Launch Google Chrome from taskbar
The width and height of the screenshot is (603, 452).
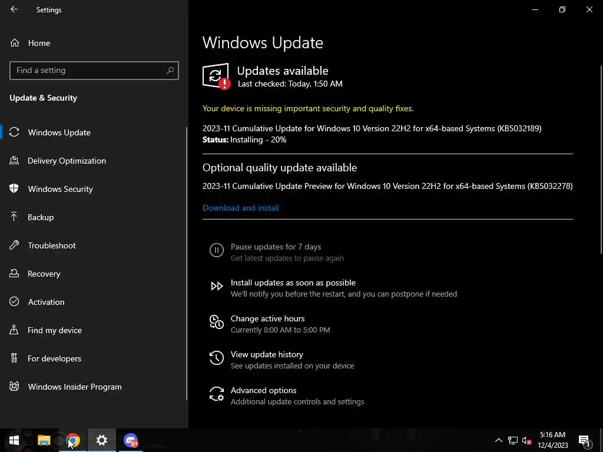coord(73,440)
